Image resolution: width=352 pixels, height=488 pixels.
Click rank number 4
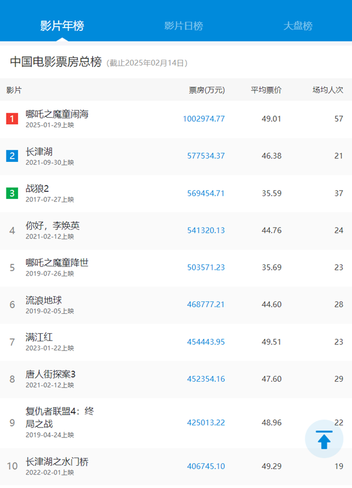(12, 231)
